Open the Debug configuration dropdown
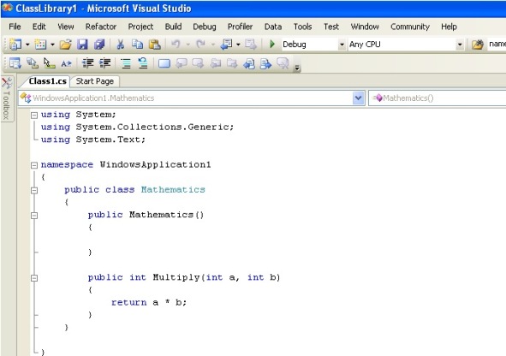 [342, 44]
